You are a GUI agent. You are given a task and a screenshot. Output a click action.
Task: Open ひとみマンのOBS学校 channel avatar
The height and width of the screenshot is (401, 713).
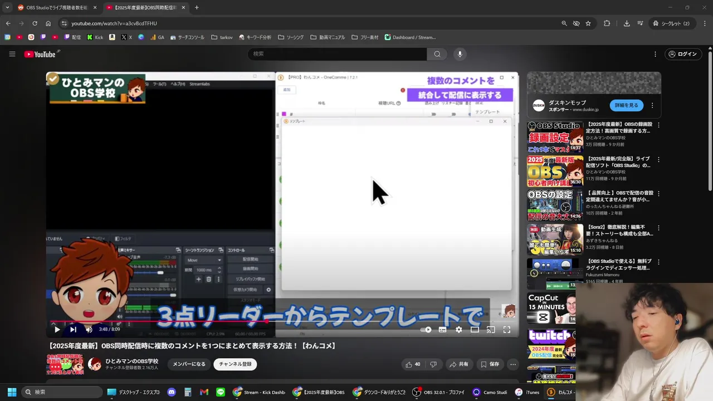tap(95, 364)
